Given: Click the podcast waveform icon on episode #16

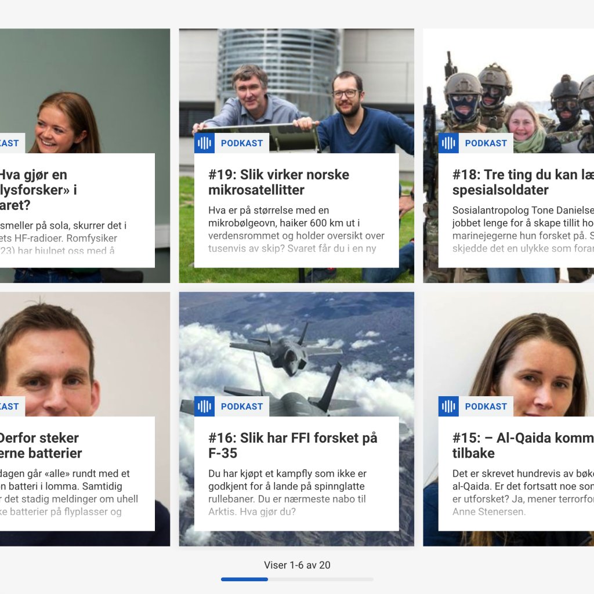Looking at the screenshot, I should [204, 407].
